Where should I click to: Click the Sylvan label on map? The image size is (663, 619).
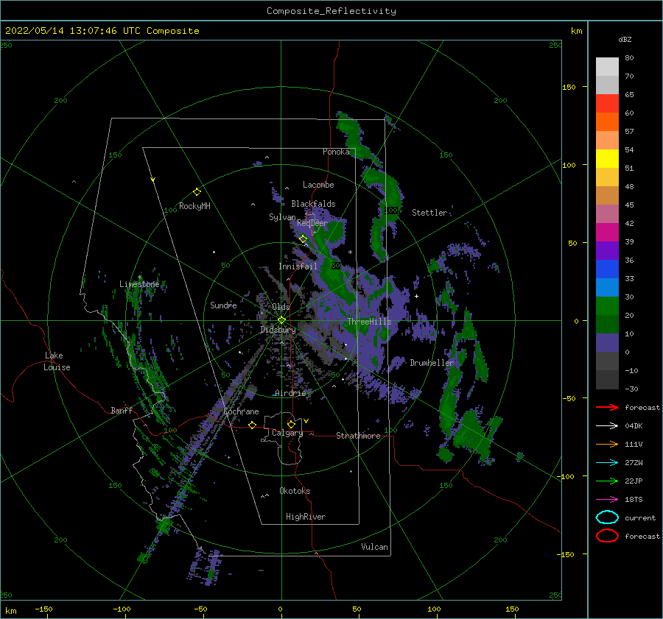[282, 217]
